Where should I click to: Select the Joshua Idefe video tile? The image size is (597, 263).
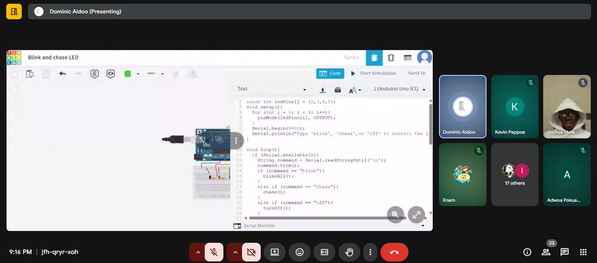tap(567, 106)
